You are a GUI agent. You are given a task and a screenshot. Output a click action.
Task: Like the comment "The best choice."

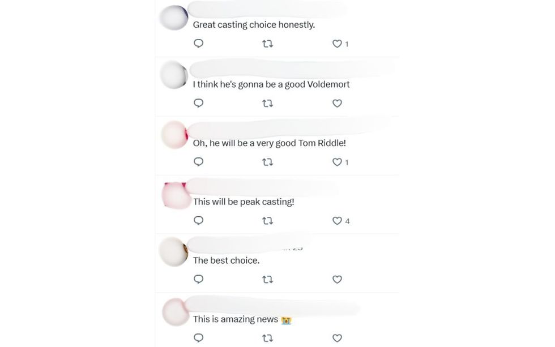(337, 279)
